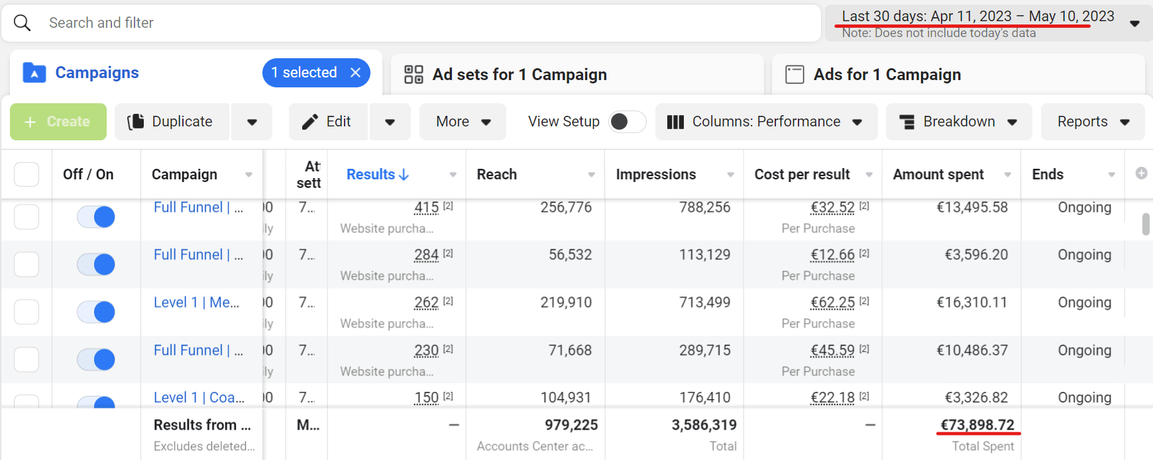Check the select-all campaigns checkbox
Image resolution: width=1153 pixels, height=460 pixels.
click(x=27, y=175)
